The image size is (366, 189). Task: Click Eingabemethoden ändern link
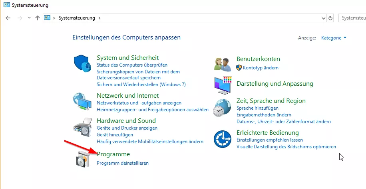264,115
